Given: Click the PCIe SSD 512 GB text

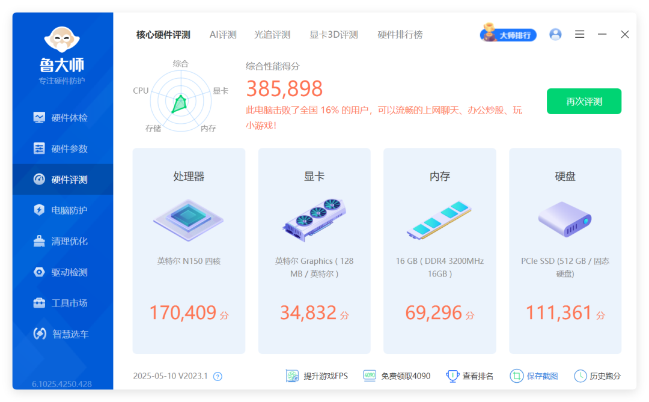Looking at the screenshot, I should tap(565, 267).
